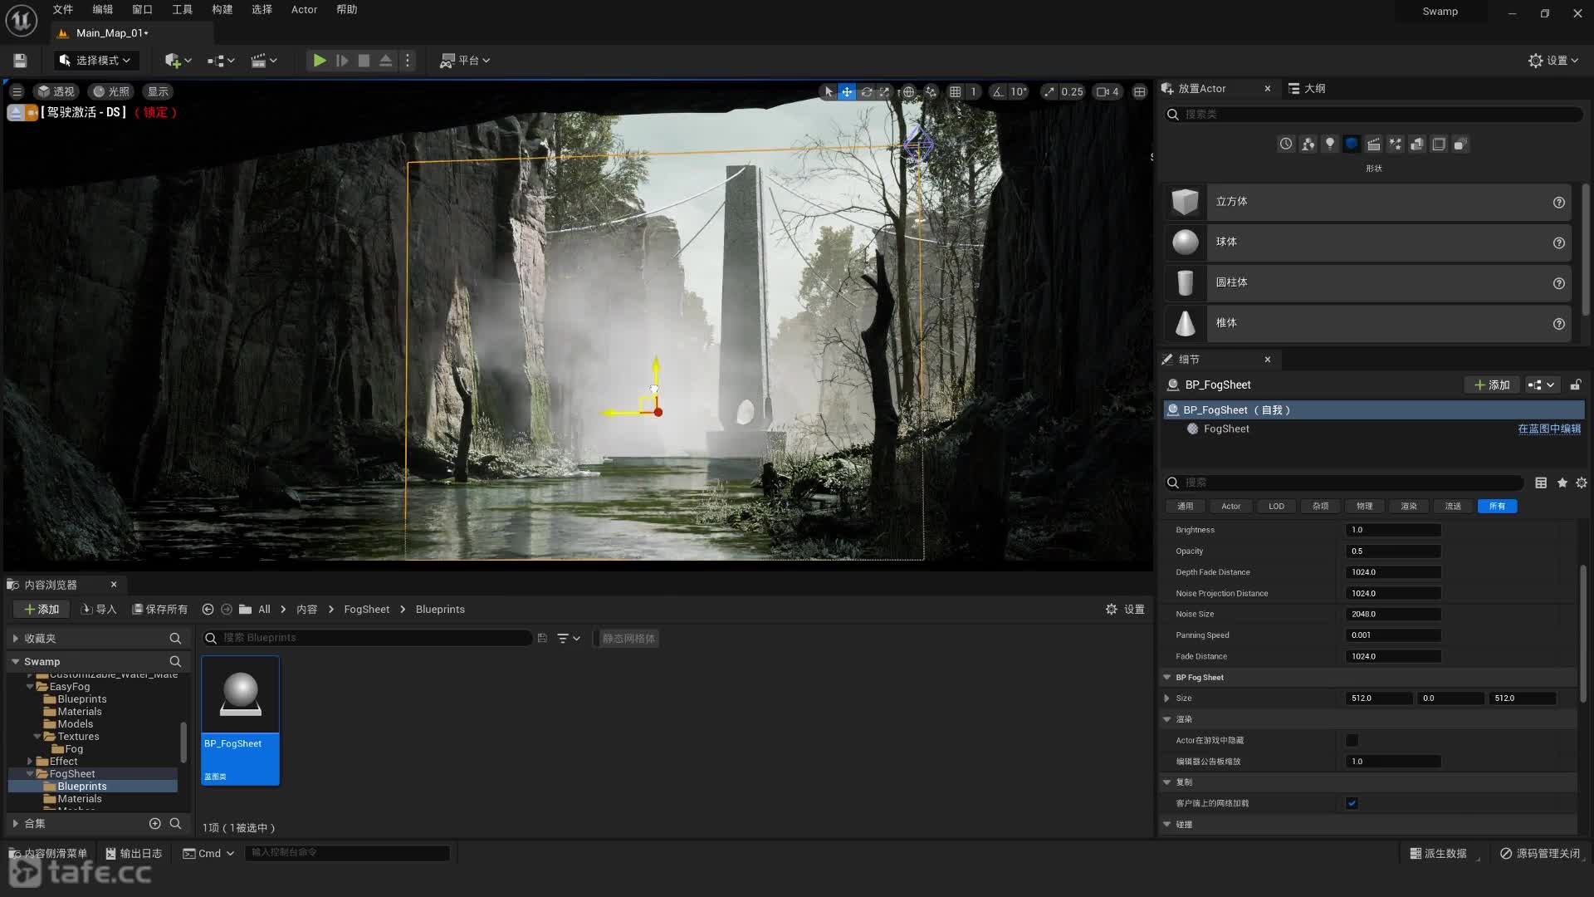Uncheck the net load on client checkbox
The image size is (1594, 897).
pyautogui.click(x=1352, y=804)
